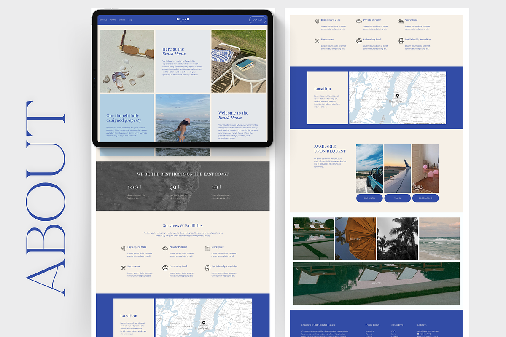Click the 'Available Upon Request' heading
This screenshot has height=337, width=506.
[330, 149]
